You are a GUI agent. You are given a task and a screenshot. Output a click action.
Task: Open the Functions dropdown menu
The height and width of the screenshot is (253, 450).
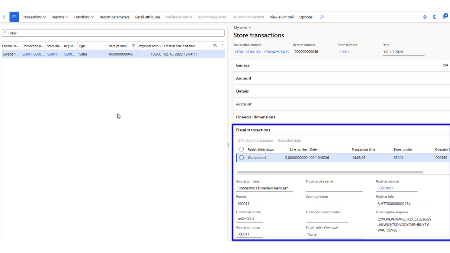click(x=84, y=17)
